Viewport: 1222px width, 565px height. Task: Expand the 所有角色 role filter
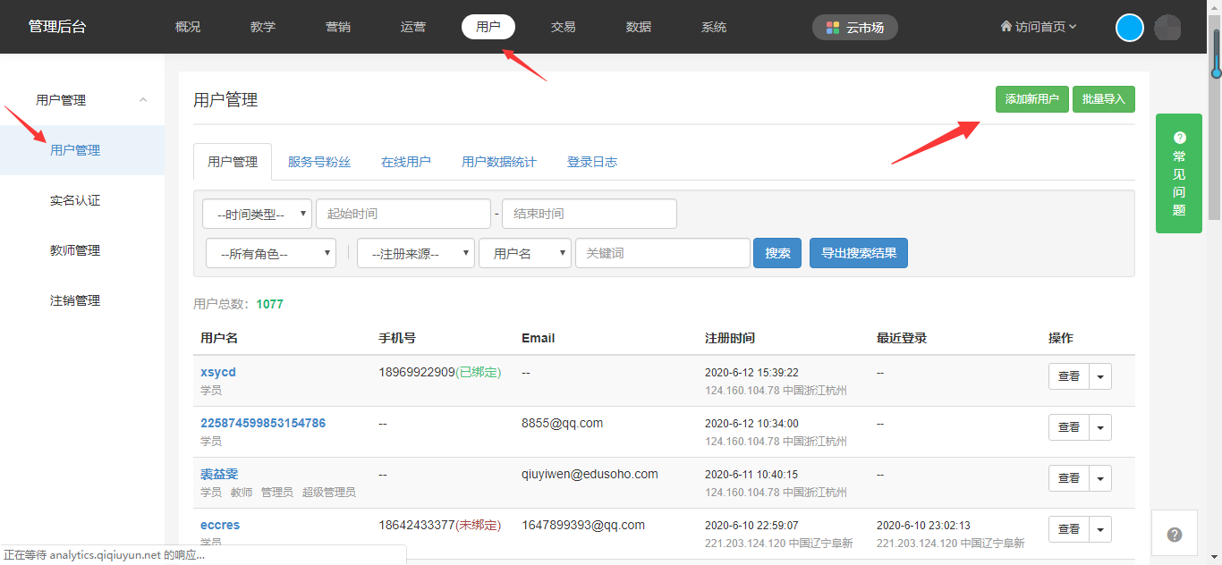[271, 254]
